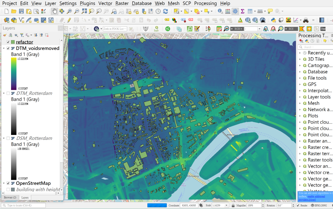Open the Help book icon
This screenshot has height=209, width=333.
(322, 20)
